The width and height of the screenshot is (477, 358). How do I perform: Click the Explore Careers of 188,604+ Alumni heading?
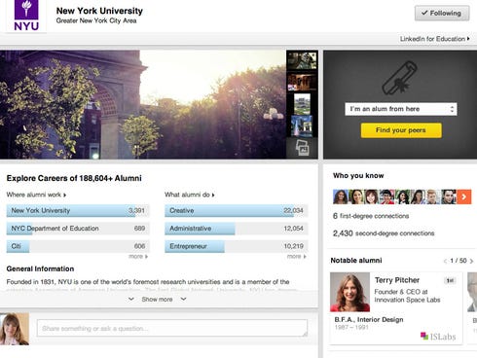coord(74,178)
